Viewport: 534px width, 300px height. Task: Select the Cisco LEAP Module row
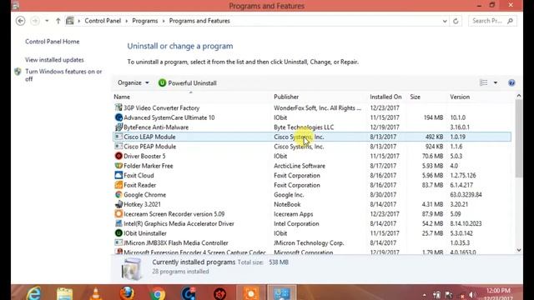pos(311,137)
